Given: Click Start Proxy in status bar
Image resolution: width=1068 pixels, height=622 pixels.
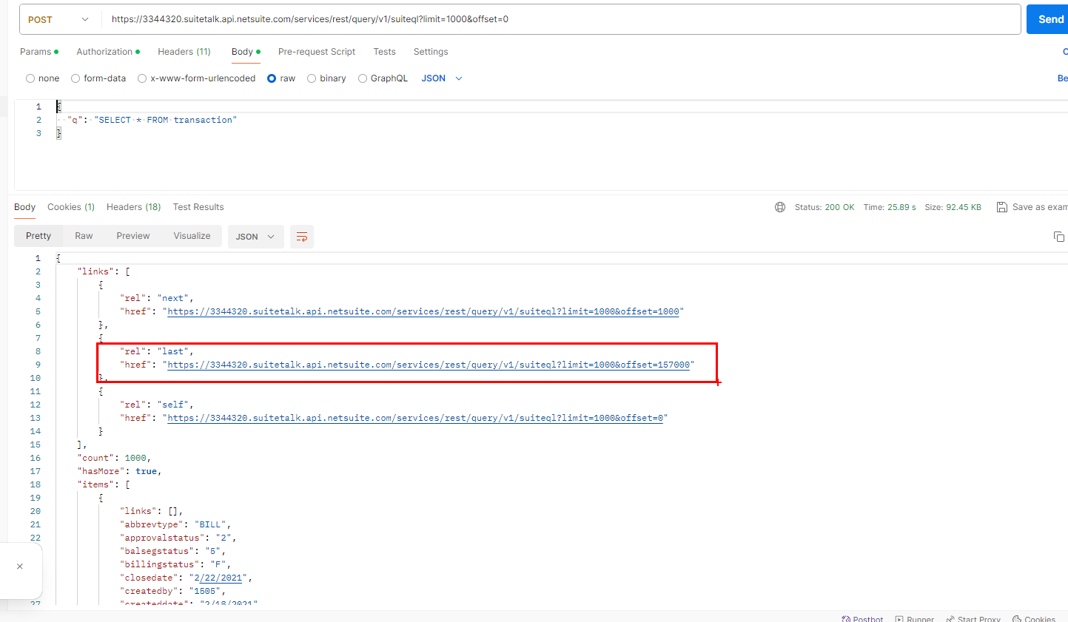Looking at the screenshot, I should (973, 619).
